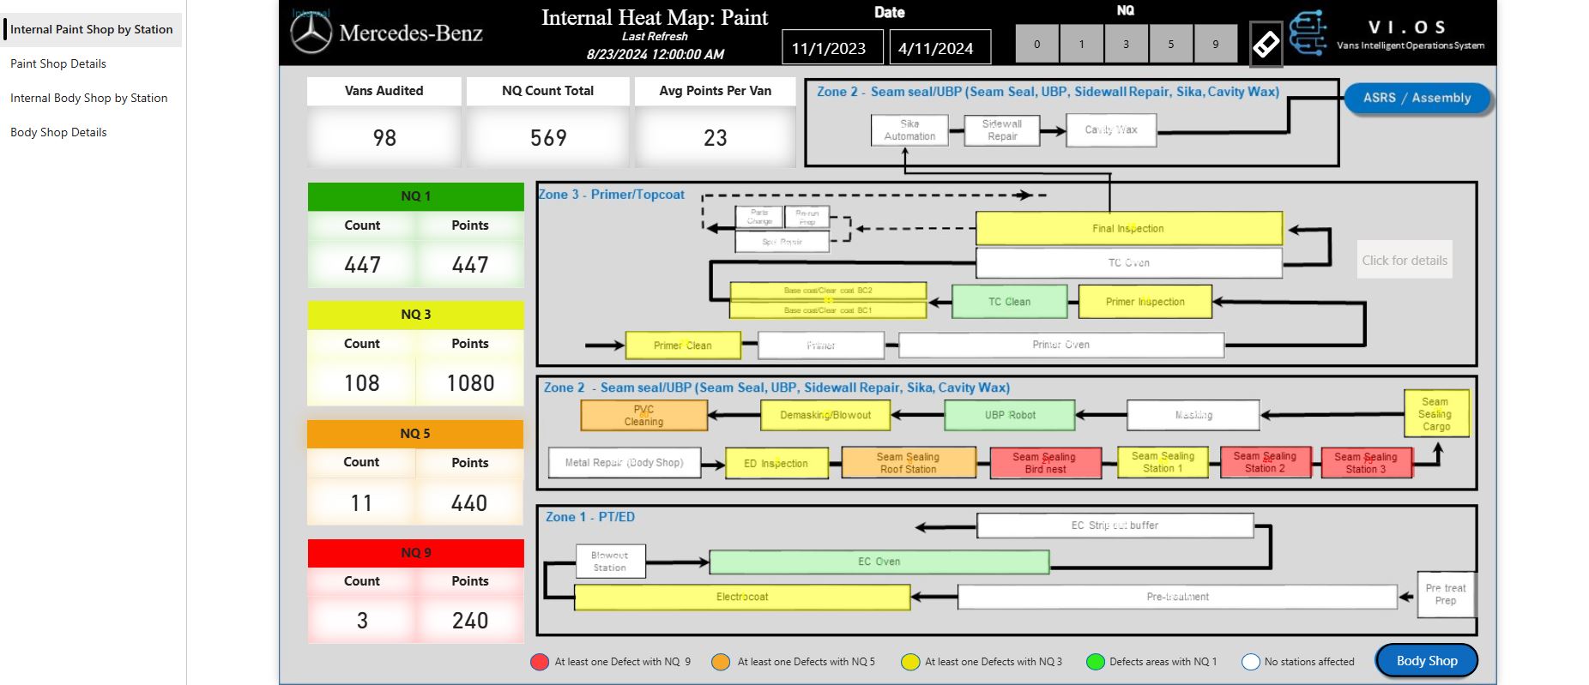The image size is (1589, 685).
Task: Click green legend circle for NQ 1
Action: click(x=1095, y=662)
